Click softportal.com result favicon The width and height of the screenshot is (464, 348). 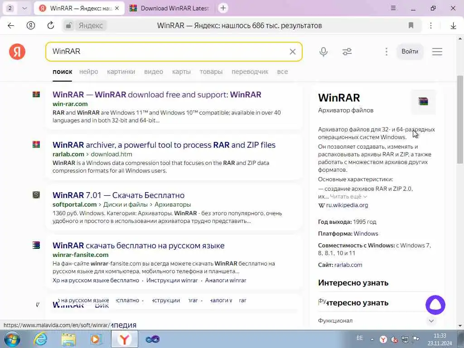36,195
